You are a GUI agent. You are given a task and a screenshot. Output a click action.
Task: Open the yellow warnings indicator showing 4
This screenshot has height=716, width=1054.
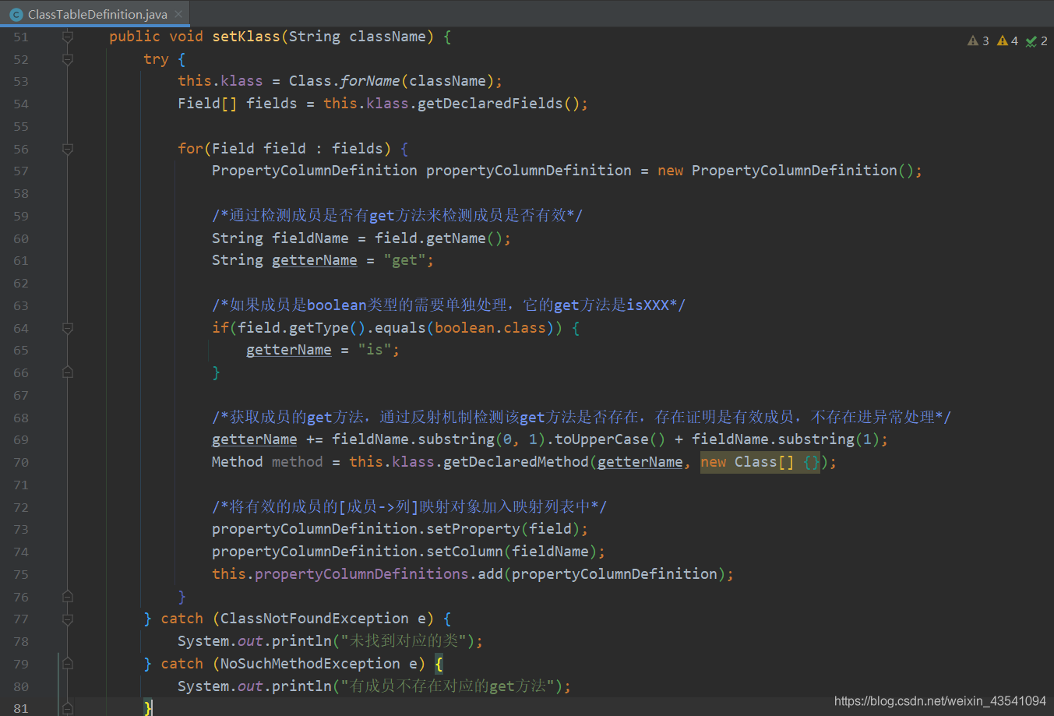click(1007, 41)
